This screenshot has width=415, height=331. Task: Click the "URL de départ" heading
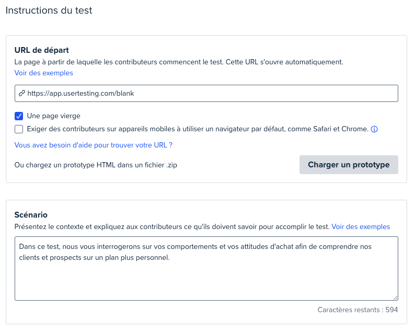click(x=42, y=50)
